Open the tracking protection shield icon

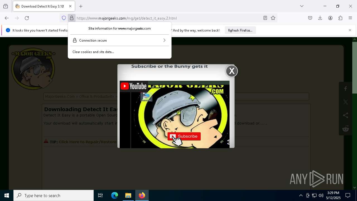coord(64,18)
